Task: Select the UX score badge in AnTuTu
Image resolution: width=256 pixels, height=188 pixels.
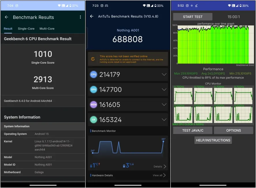Action: click(x=93, y=119)
